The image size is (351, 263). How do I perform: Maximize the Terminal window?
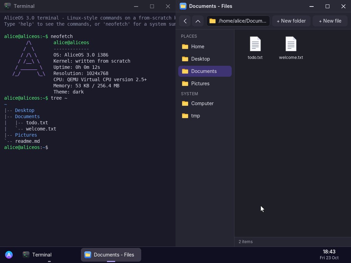point(152,6)
